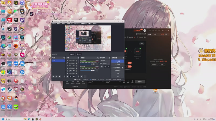This screenshot has height=121, width=216.
Task: Toggle lock on image source row
Action: [76, 71]
